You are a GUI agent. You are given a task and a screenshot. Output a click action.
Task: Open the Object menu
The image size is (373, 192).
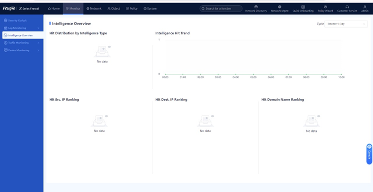tap(114, 9)
